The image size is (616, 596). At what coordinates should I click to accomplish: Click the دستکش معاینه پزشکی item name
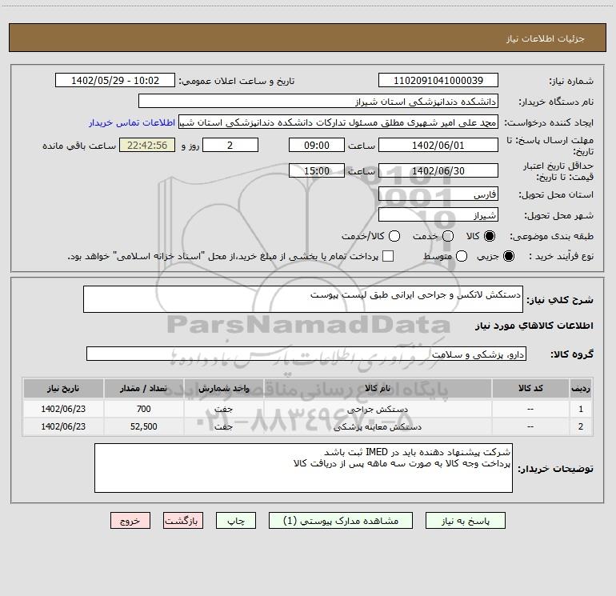click(378, 426)
